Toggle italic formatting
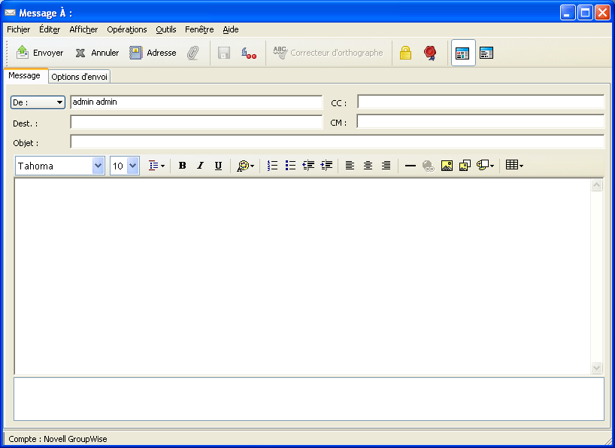Screen dimensions: 615x448 tap(201, 166)
